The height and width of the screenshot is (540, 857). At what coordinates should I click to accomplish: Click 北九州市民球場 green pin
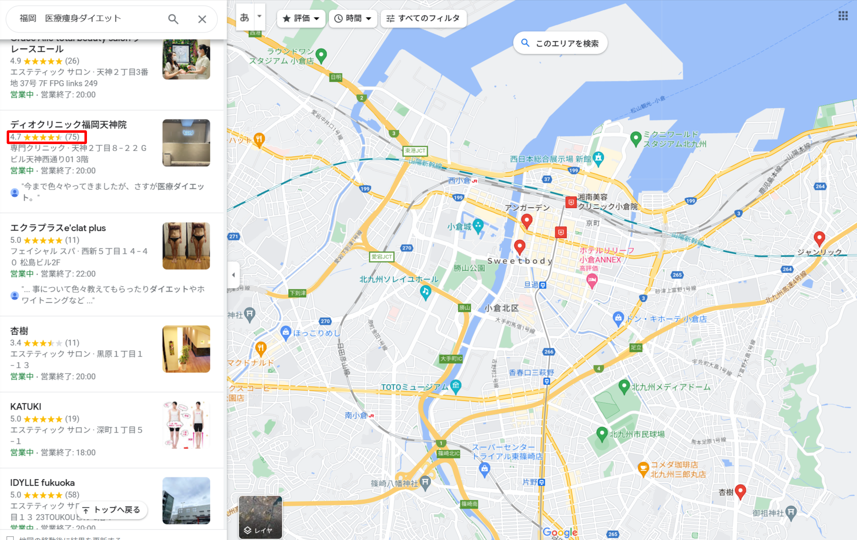point(602,434)
